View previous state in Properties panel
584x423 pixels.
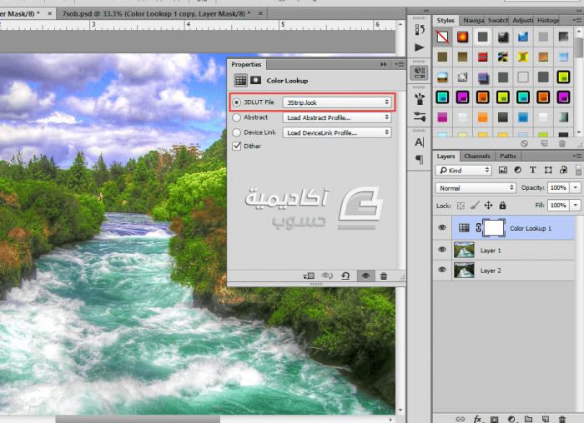pyautogui.click(x=327, y=276)
